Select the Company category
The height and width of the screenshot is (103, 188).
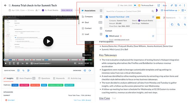[x=92, y=17]
